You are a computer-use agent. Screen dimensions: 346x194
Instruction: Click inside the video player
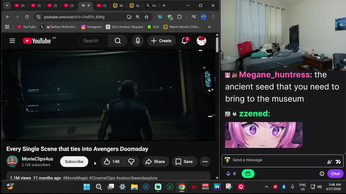click(108, 95)
